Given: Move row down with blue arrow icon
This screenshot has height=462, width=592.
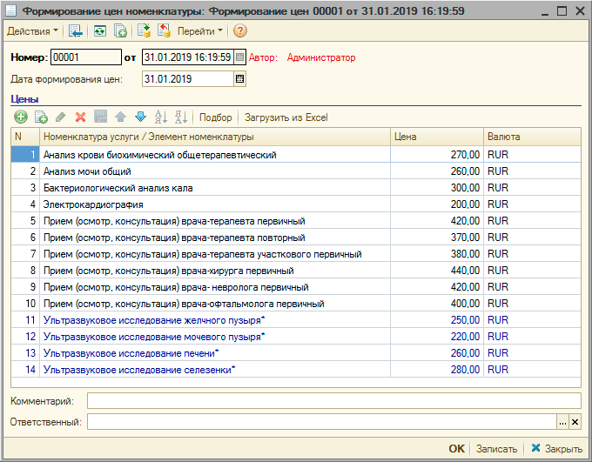Looking at the screenshot, I should click(x=140, y=117).
